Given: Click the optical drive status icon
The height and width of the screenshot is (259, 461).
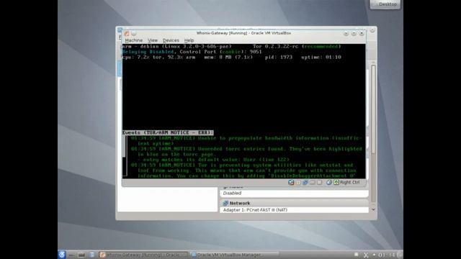Looking at the screenshot, I should (x=297, y=182).
